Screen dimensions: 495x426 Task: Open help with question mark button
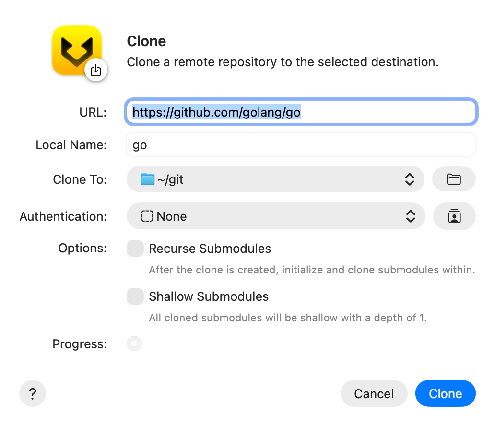pyautogui.click(x=33, y=393)
